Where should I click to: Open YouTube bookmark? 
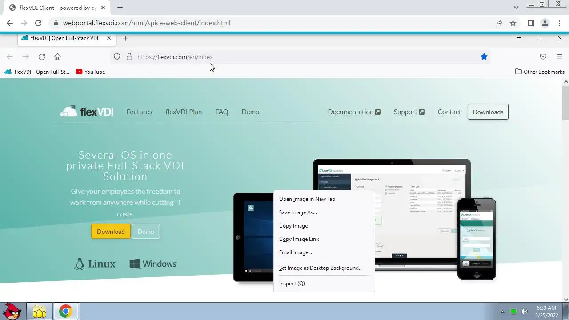coord(91,72)
